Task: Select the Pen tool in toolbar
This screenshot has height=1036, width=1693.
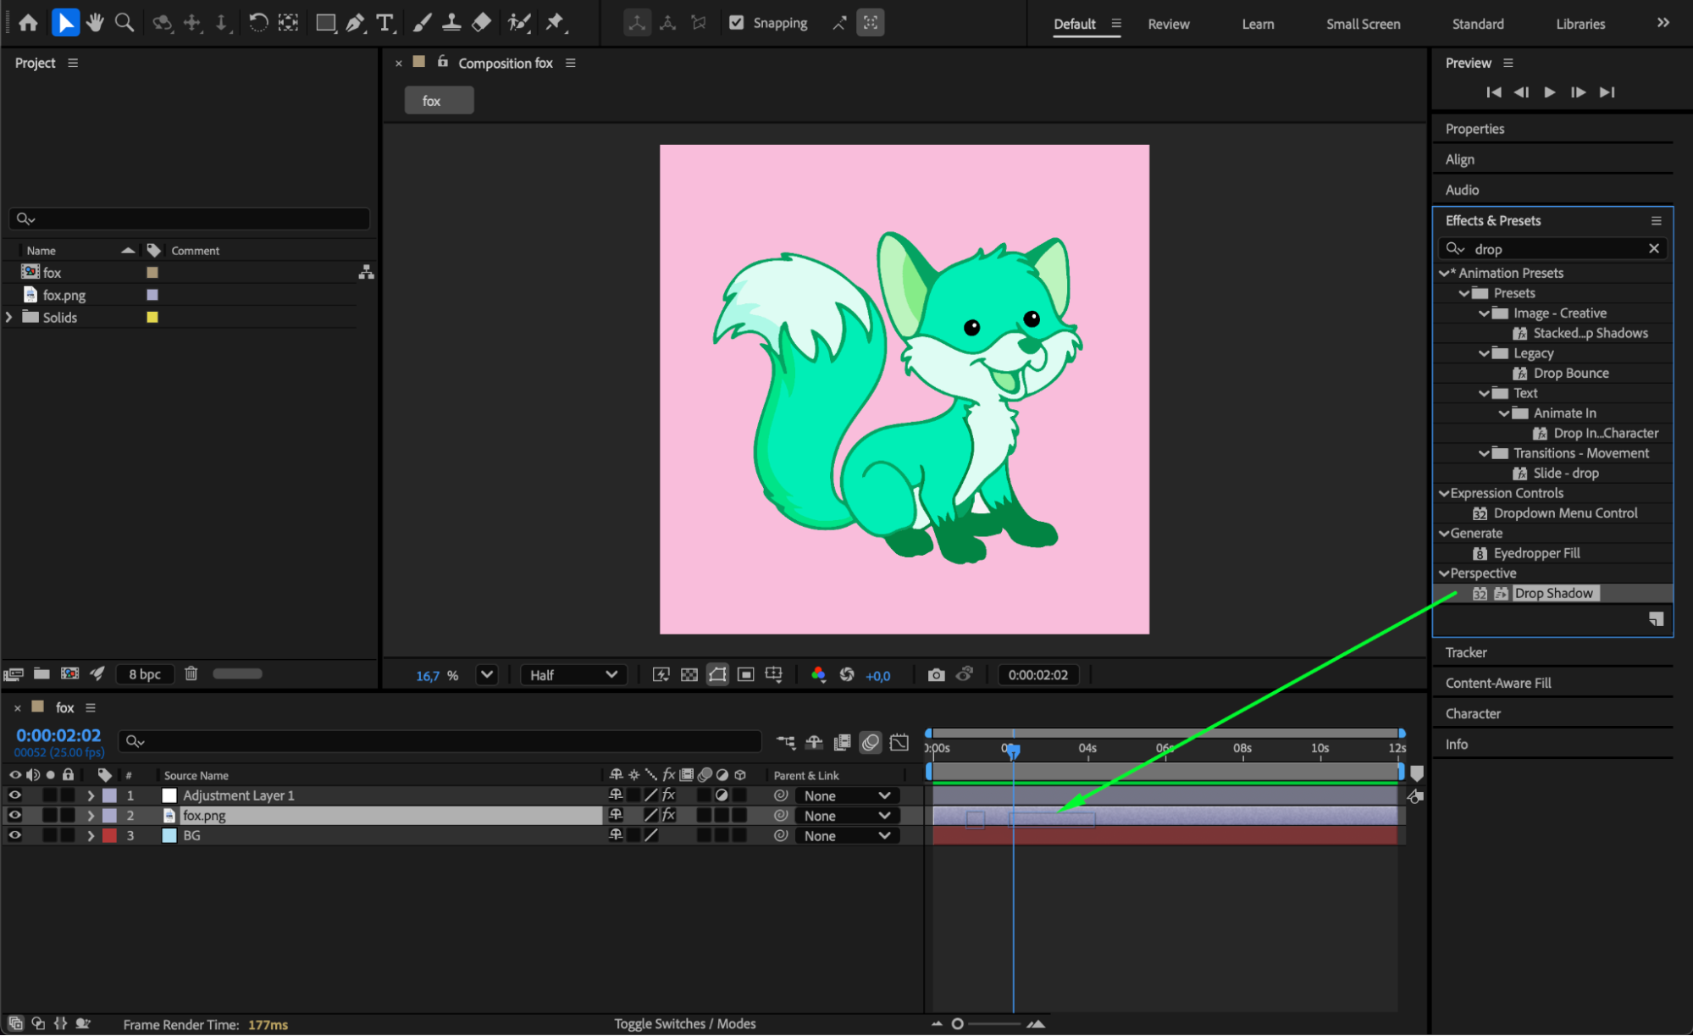Action: point(355,23)
